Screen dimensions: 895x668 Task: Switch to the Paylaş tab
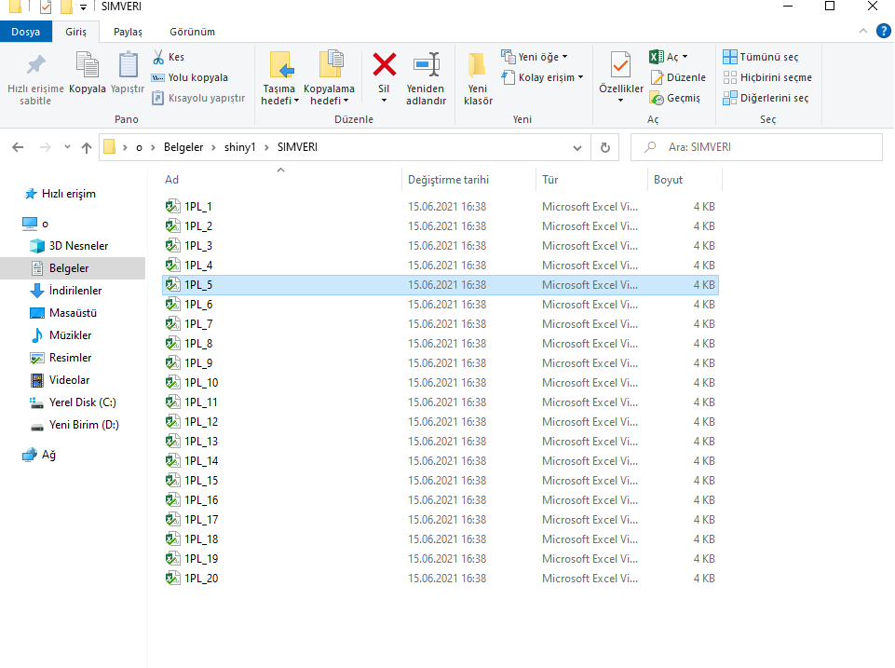point(128,32)
